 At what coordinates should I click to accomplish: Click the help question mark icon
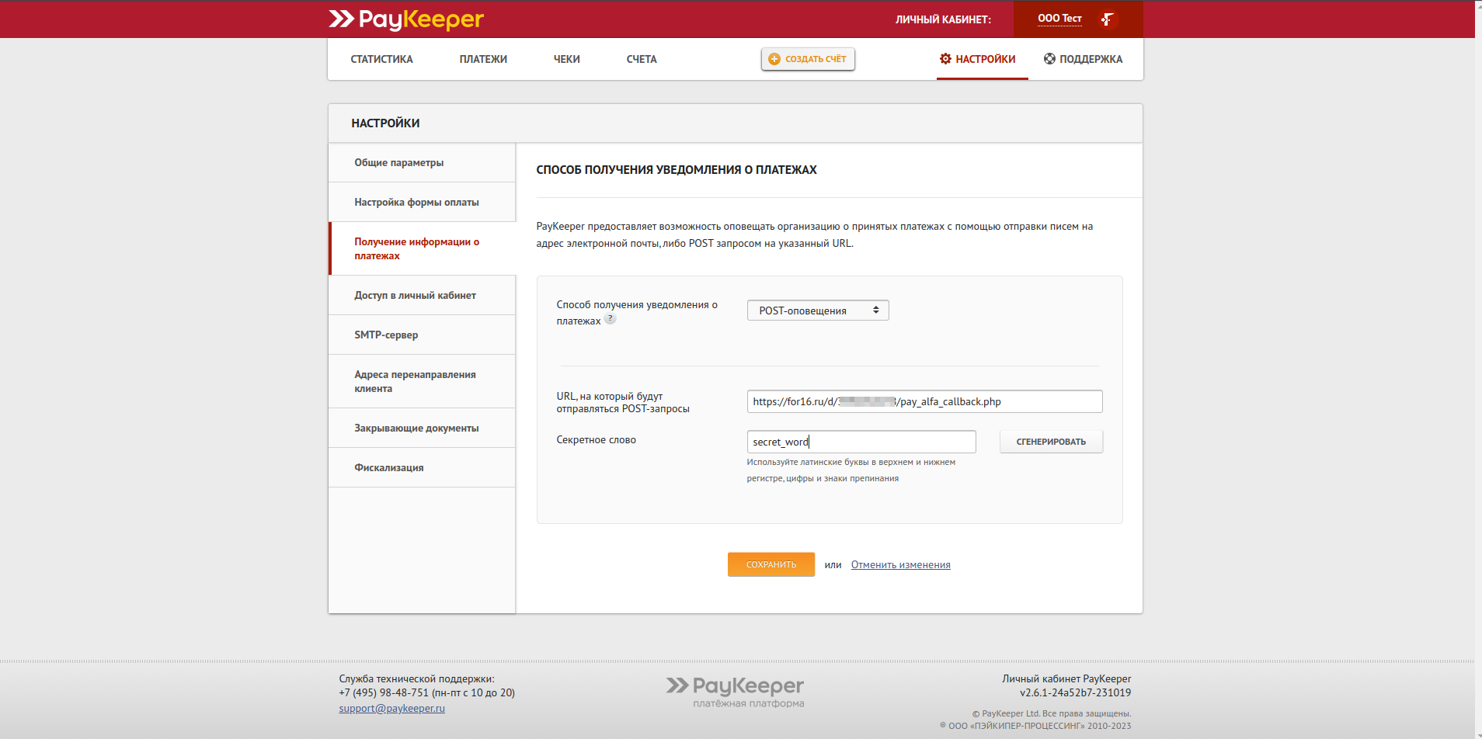(x=611, y=319)
